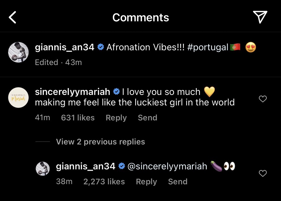Reply to sincerelyymariah's comment

(116, 118)
